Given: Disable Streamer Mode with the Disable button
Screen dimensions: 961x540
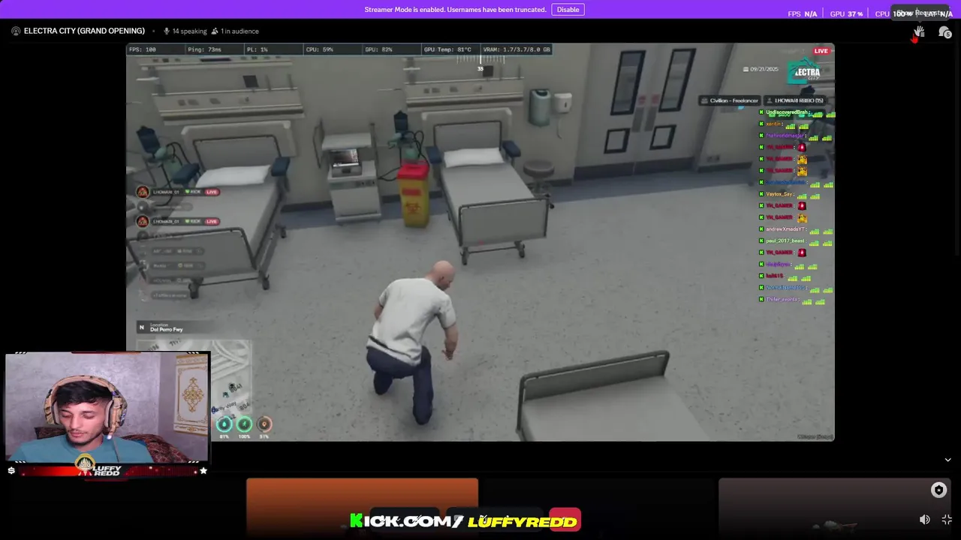Looking at the screenshot, I should [568, 10].
